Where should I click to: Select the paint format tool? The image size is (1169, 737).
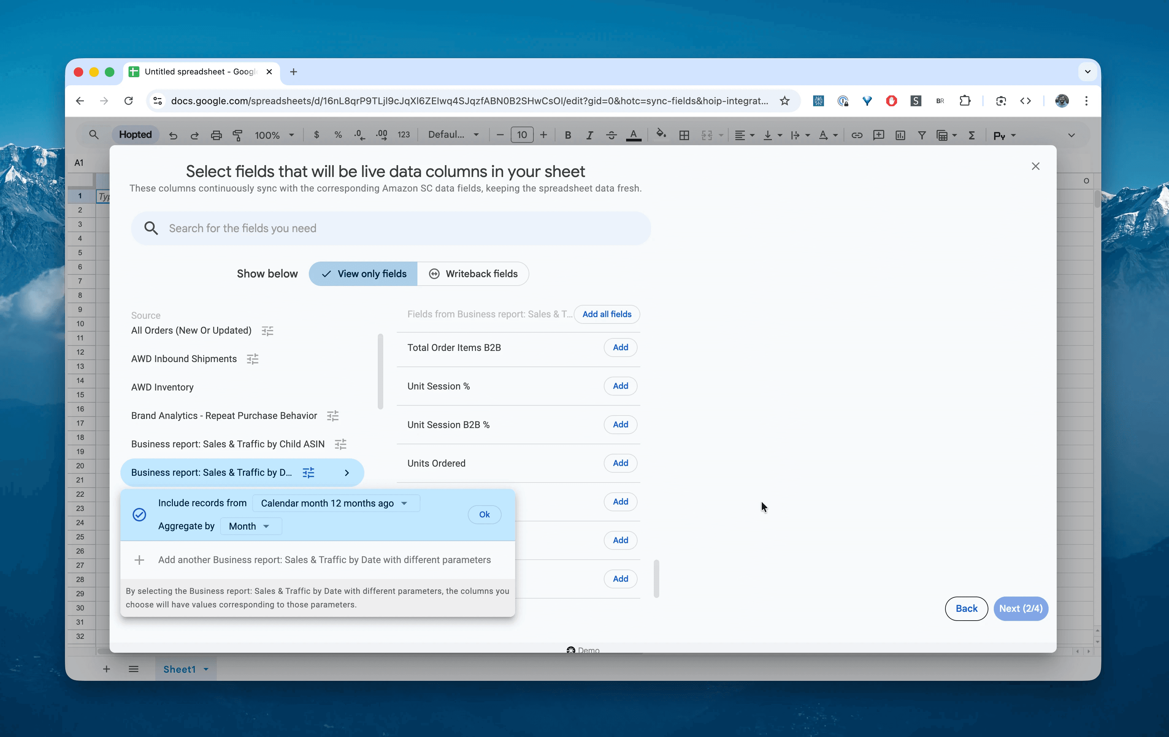tap(238, 135)
